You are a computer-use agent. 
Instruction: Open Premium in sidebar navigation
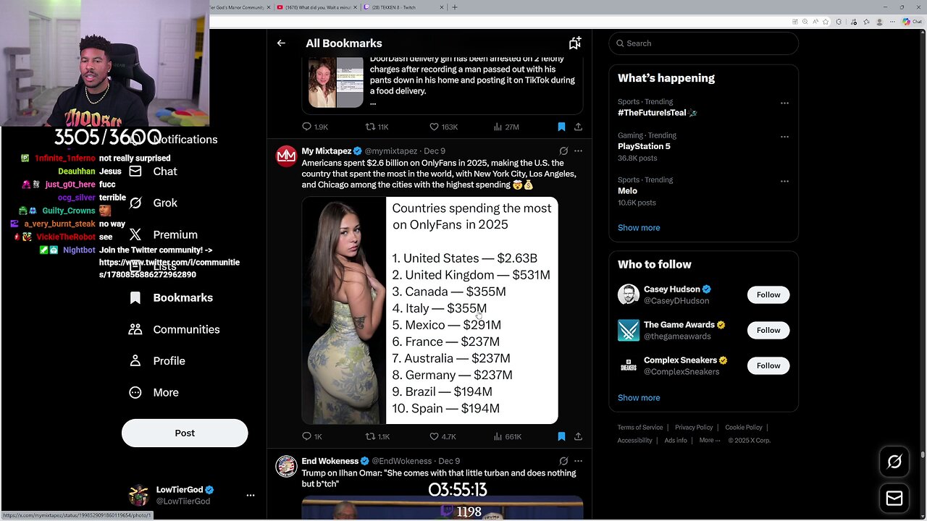click(163, 234)
